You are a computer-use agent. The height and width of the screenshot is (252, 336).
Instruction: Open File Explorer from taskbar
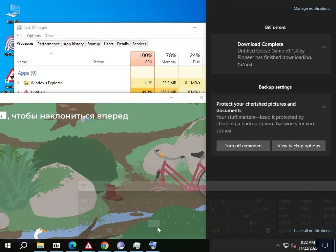(x=40, y=245)
